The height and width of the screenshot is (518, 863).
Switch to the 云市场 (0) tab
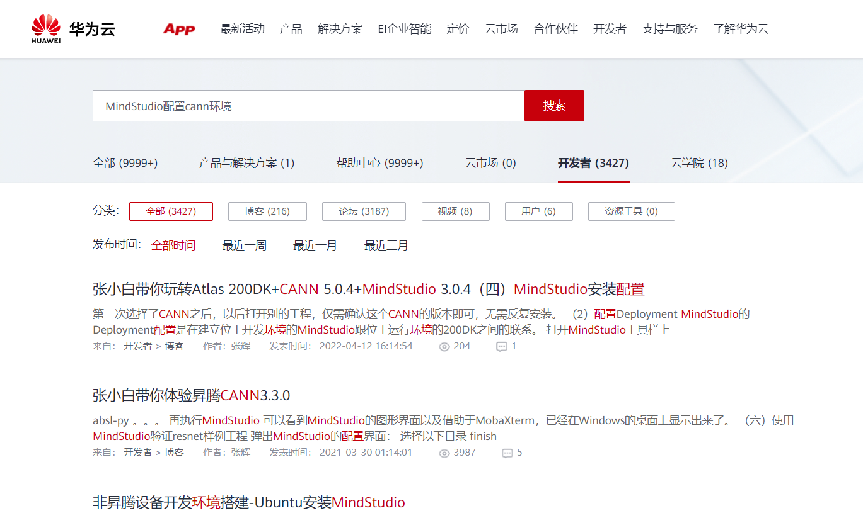[x=490, y=163]
